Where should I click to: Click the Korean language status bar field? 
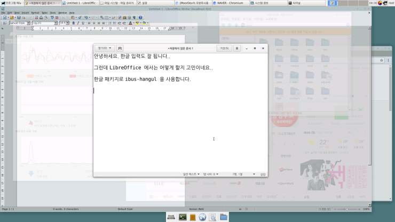pyautogui.click(x=196, y=209)
